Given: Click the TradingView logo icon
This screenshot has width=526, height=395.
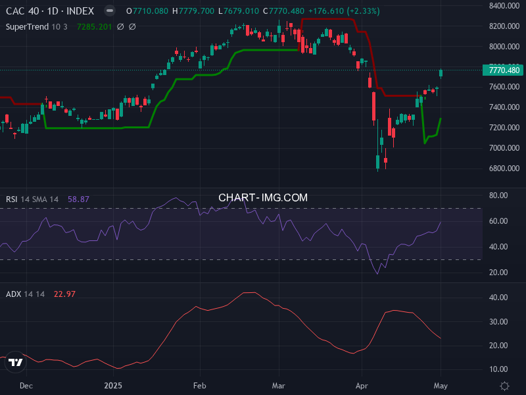Looking at the screenshot, I should pyautogui.click(x=15, y=362).
